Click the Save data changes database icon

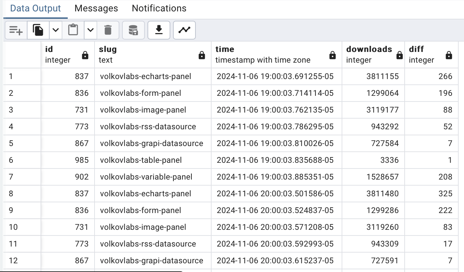(x=133, y=30)
